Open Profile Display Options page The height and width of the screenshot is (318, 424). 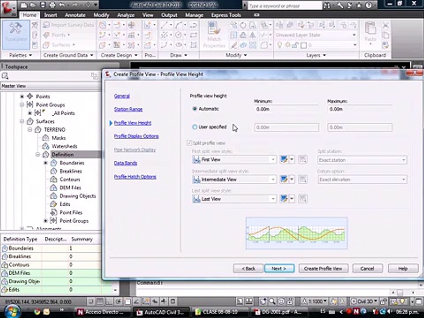[136, 136]
